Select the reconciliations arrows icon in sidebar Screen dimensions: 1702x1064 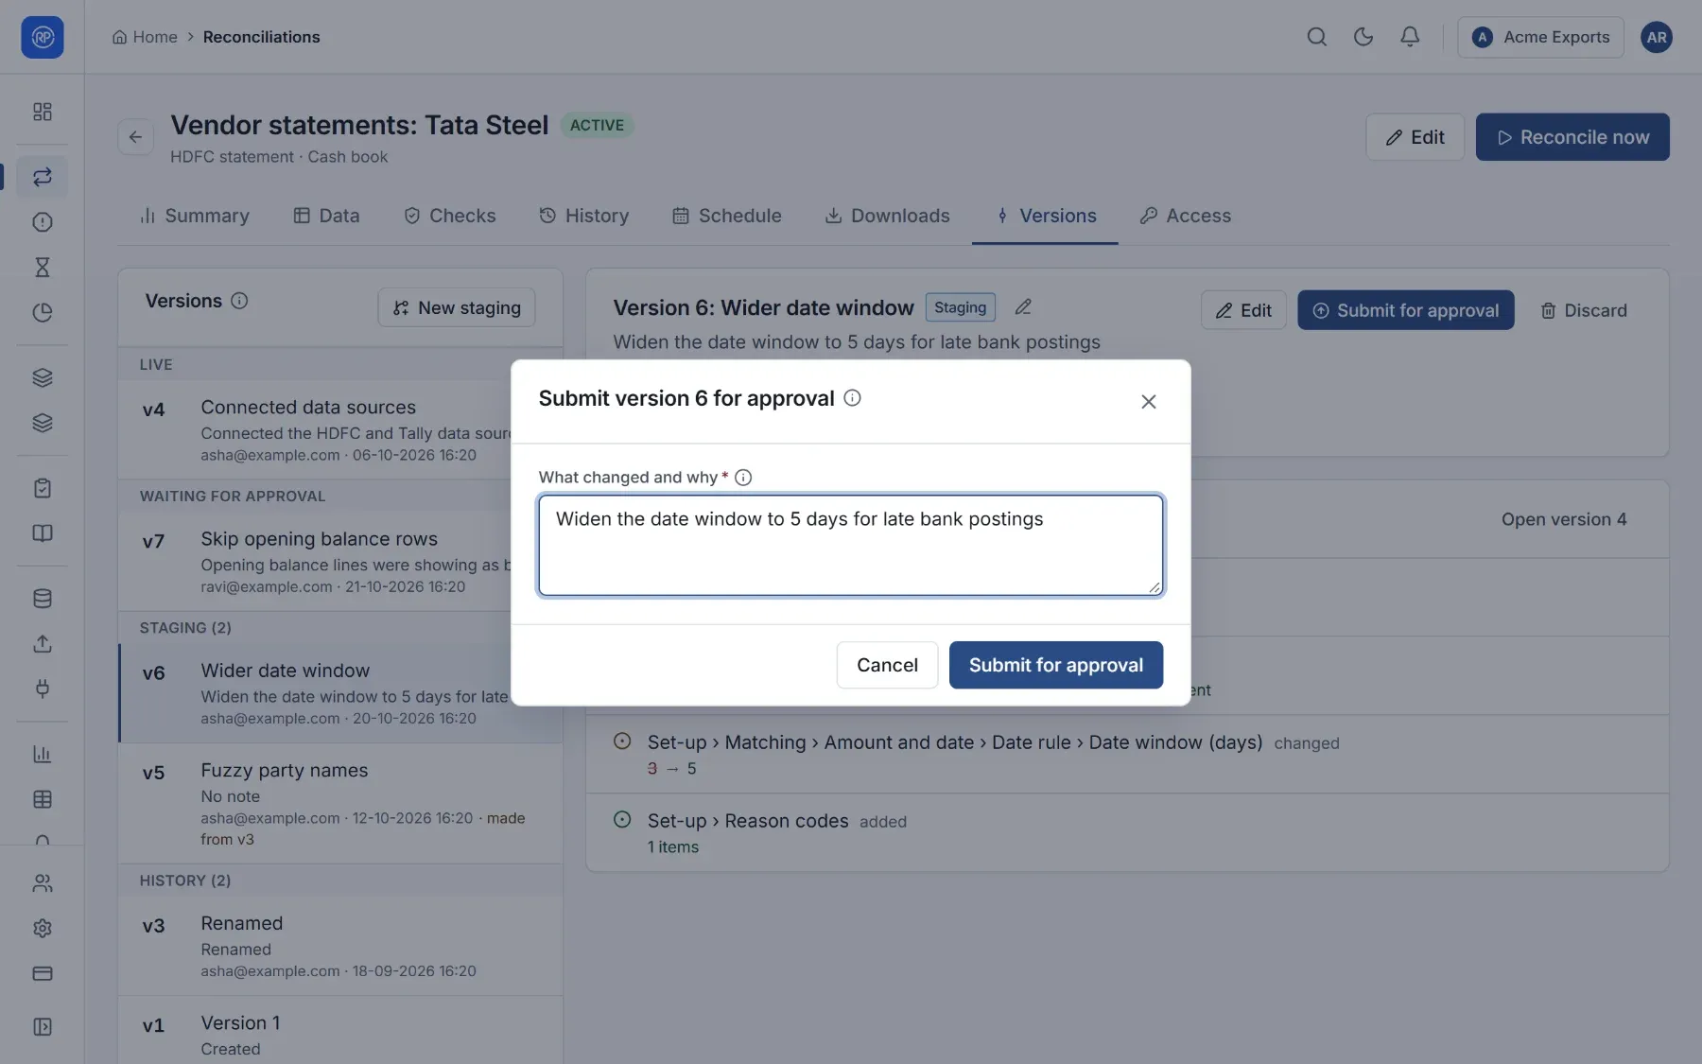42,177
